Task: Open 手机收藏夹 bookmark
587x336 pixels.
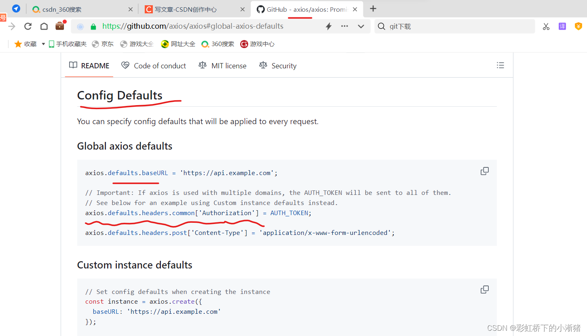Action: (68, 44)
